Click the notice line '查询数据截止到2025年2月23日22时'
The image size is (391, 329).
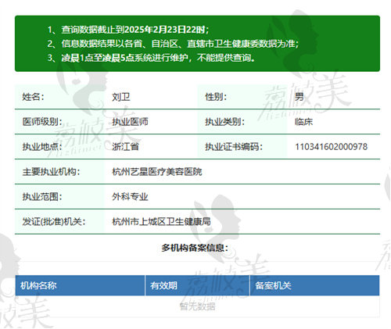pos(128,30)
